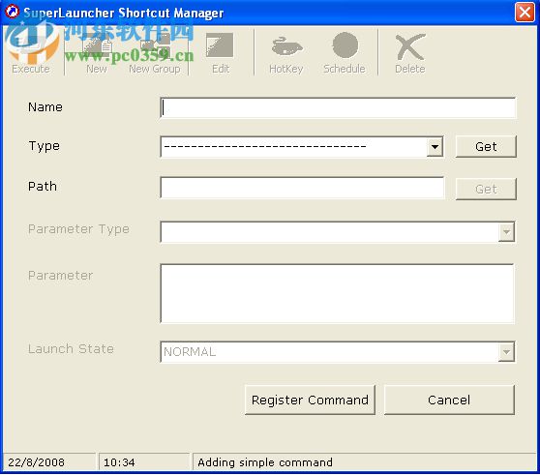Click the Edit toolbar icon

pyautogui.click(x=220, y=53)
